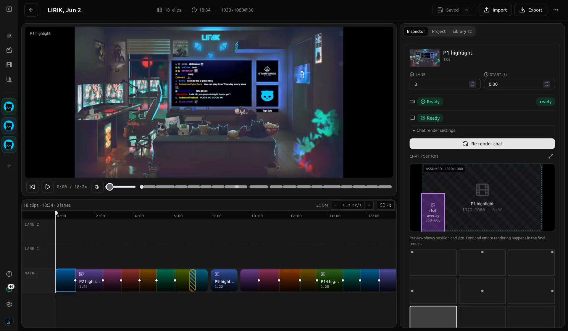This screenshot has height=331, width=568.
Task: Select top-center chat position cell
Action: tap(482, 263)
